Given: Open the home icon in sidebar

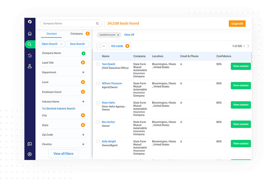Looking at the screenshot, I should tap(30, 33).
